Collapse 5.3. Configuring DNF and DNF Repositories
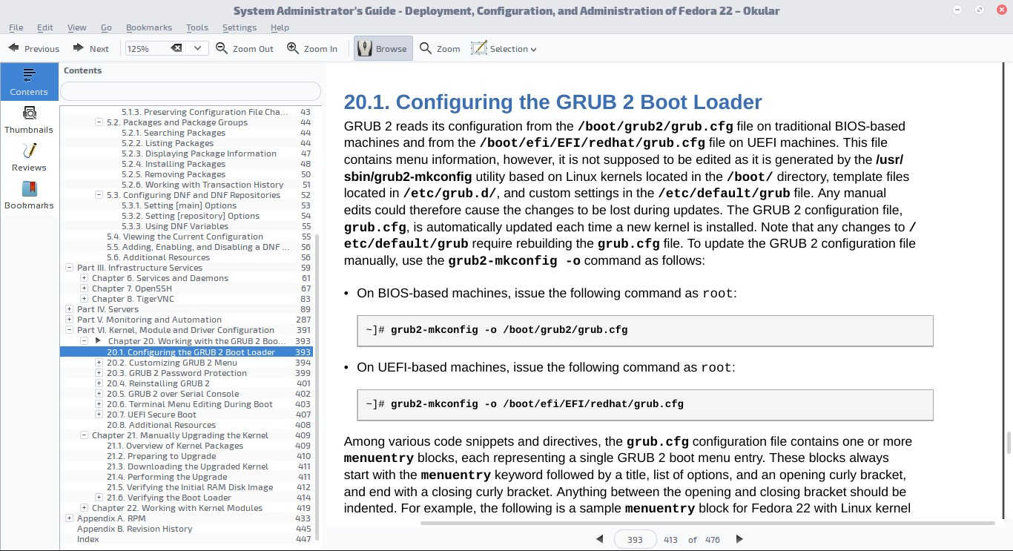 (99, 195)
